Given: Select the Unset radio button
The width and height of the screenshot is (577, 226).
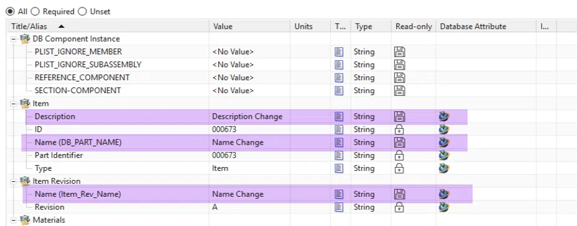Looking at the screenshot, I should [x=83, y=11].
